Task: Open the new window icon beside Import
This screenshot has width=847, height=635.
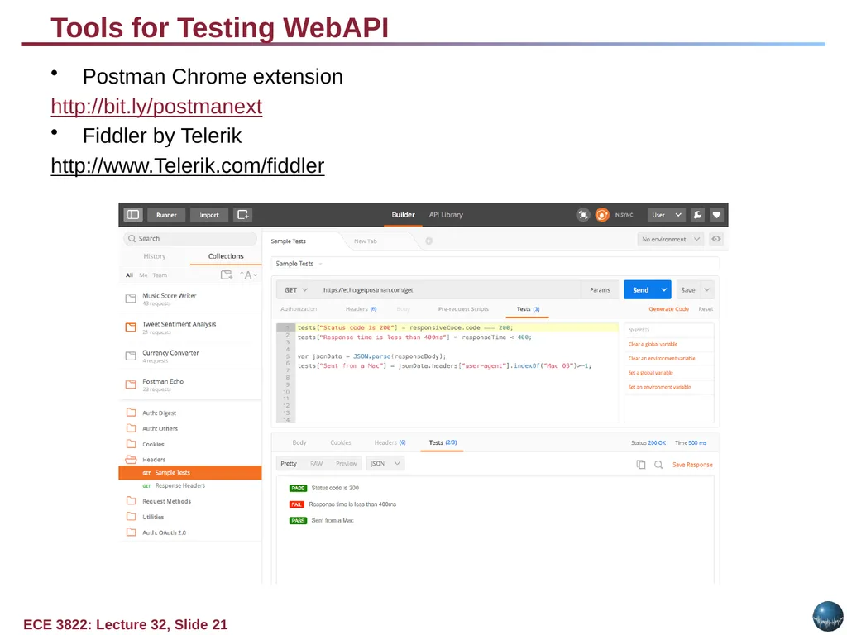Action: [x=243, y=215]
